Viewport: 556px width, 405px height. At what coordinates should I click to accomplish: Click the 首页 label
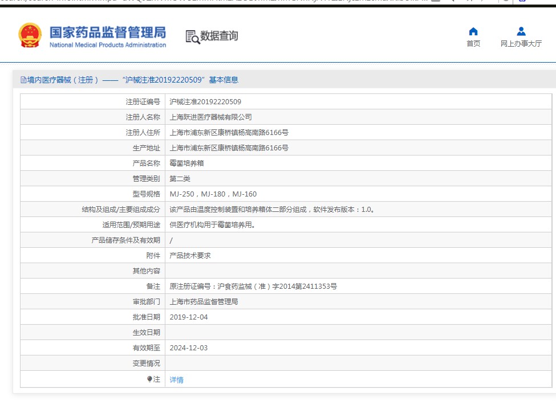coord(473,44)
